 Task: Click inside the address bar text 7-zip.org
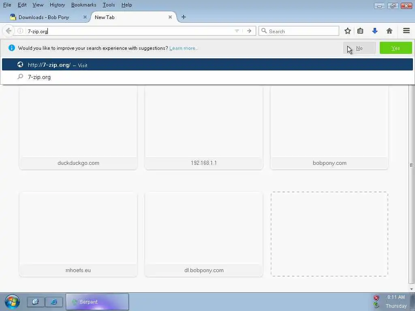38,31
